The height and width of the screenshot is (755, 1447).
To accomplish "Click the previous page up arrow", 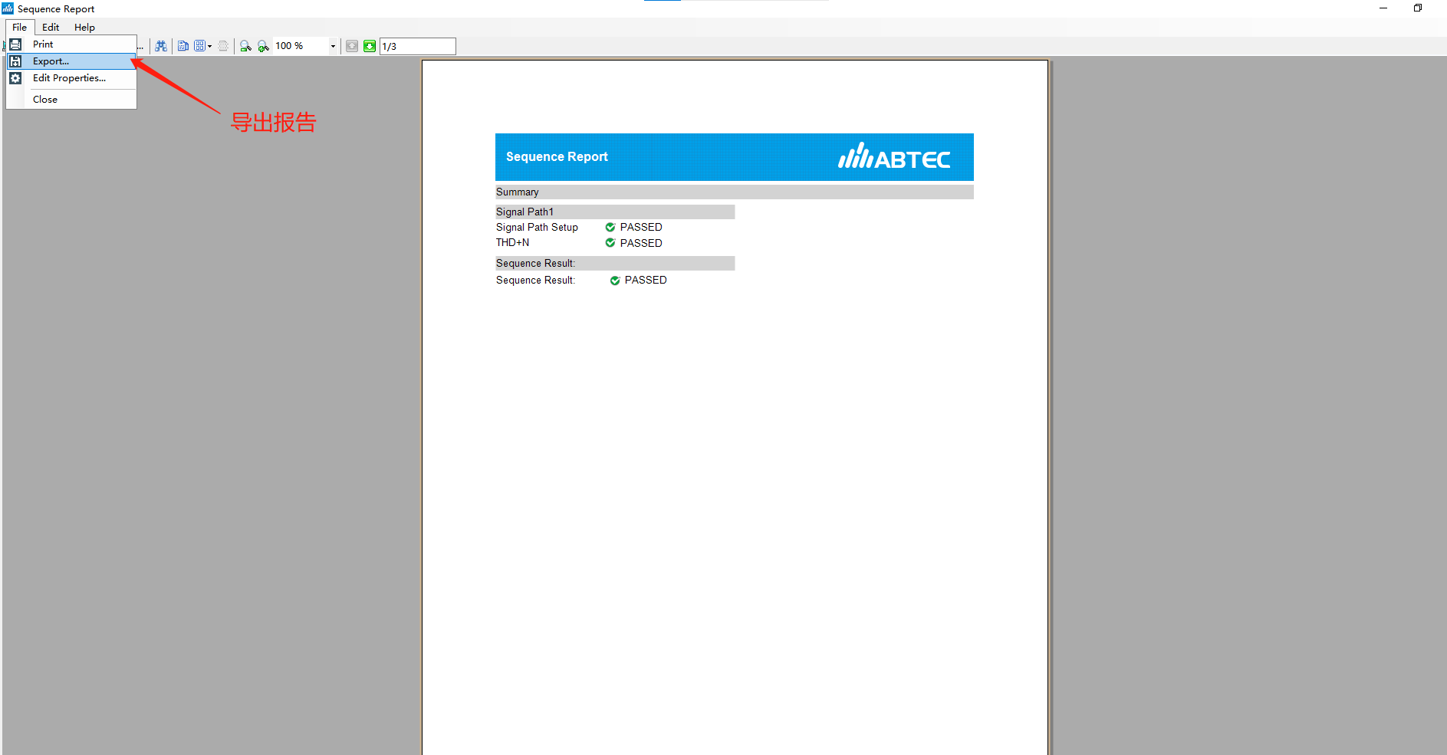I will [352, 46].
